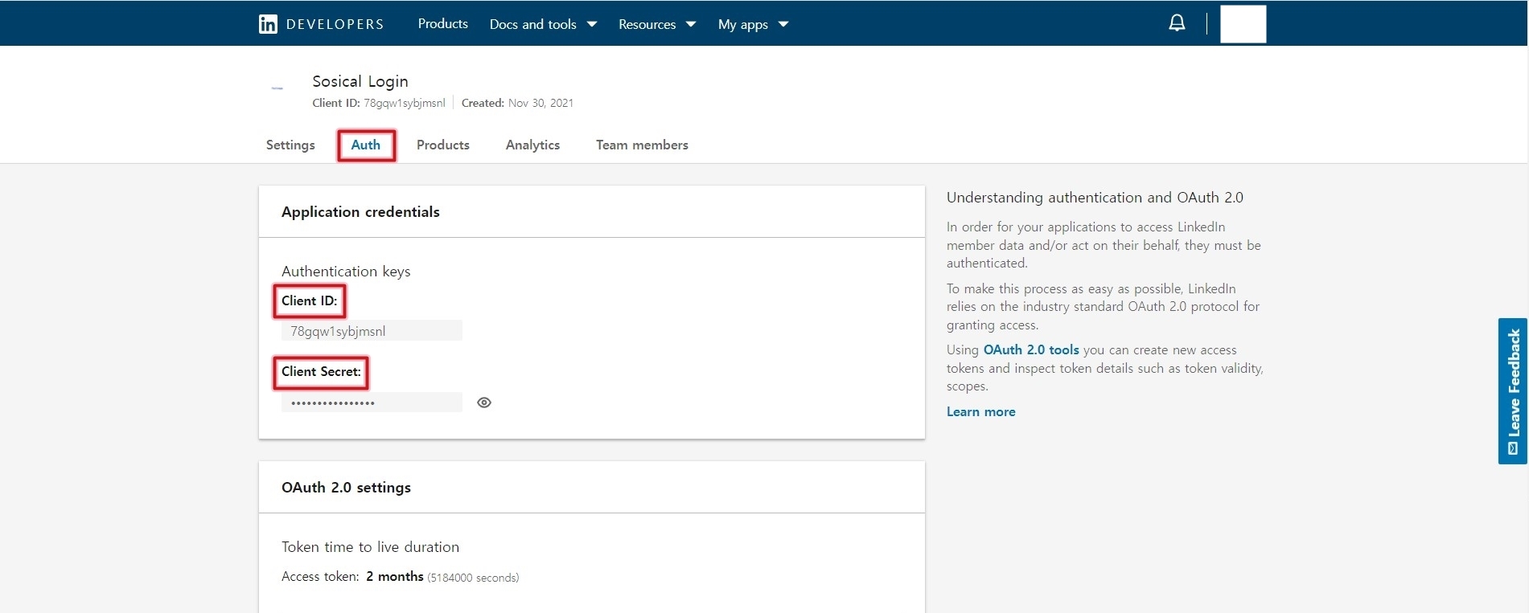Reveal the Client Secret with eye icon
The height and width of the screenshot is (613, 1529).
[484, 403]
